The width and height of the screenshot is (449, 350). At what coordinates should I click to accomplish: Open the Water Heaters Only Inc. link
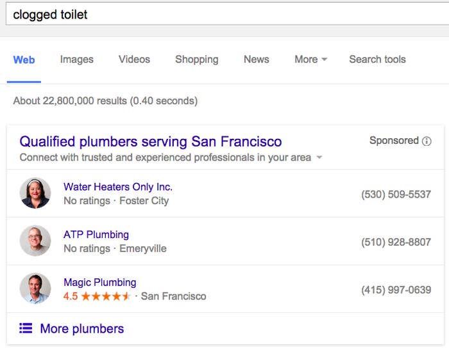pos(118,187)
